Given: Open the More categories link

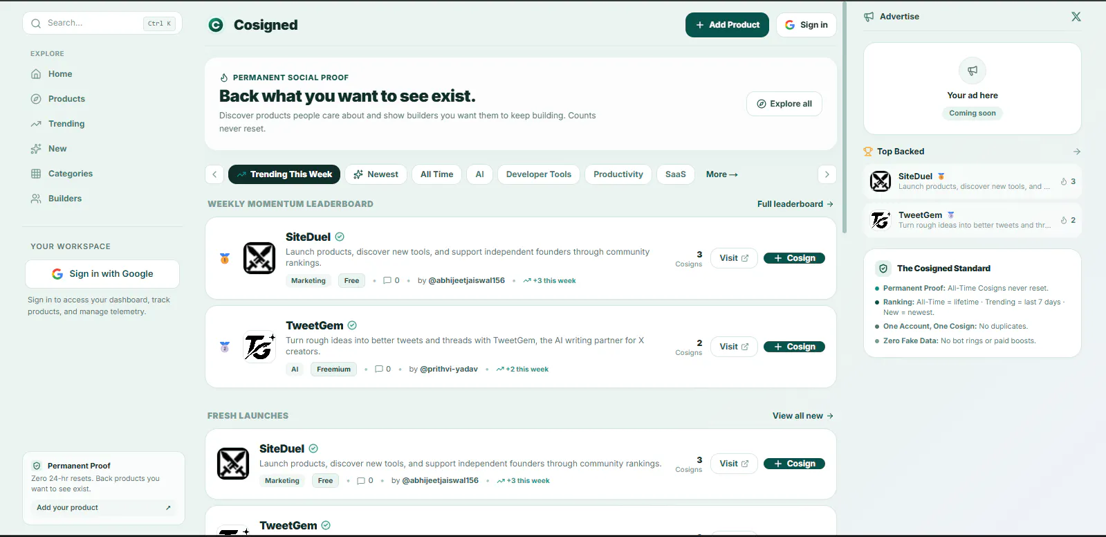Looking at the screenshot, I should [722, 174].
